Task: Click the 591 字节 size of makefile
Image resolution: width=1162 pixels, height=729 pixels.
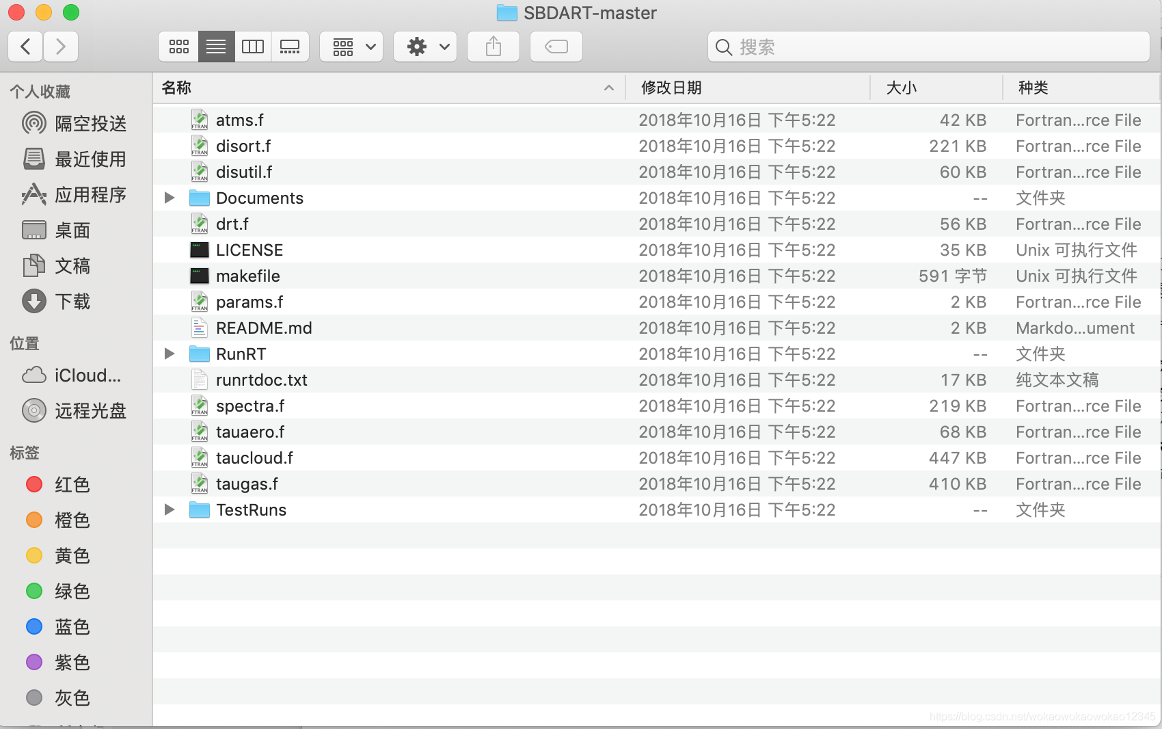Action: pos(953,276)
